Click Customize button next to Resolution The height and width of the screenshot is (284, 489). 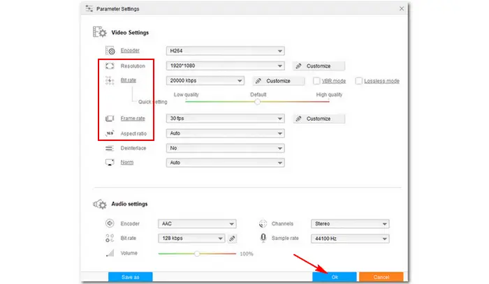(319, 66)
